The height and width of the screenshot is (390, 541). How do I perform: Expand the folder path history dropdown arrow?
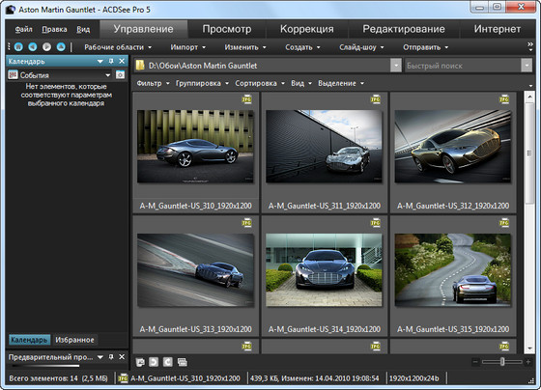(x=396, y=66)
